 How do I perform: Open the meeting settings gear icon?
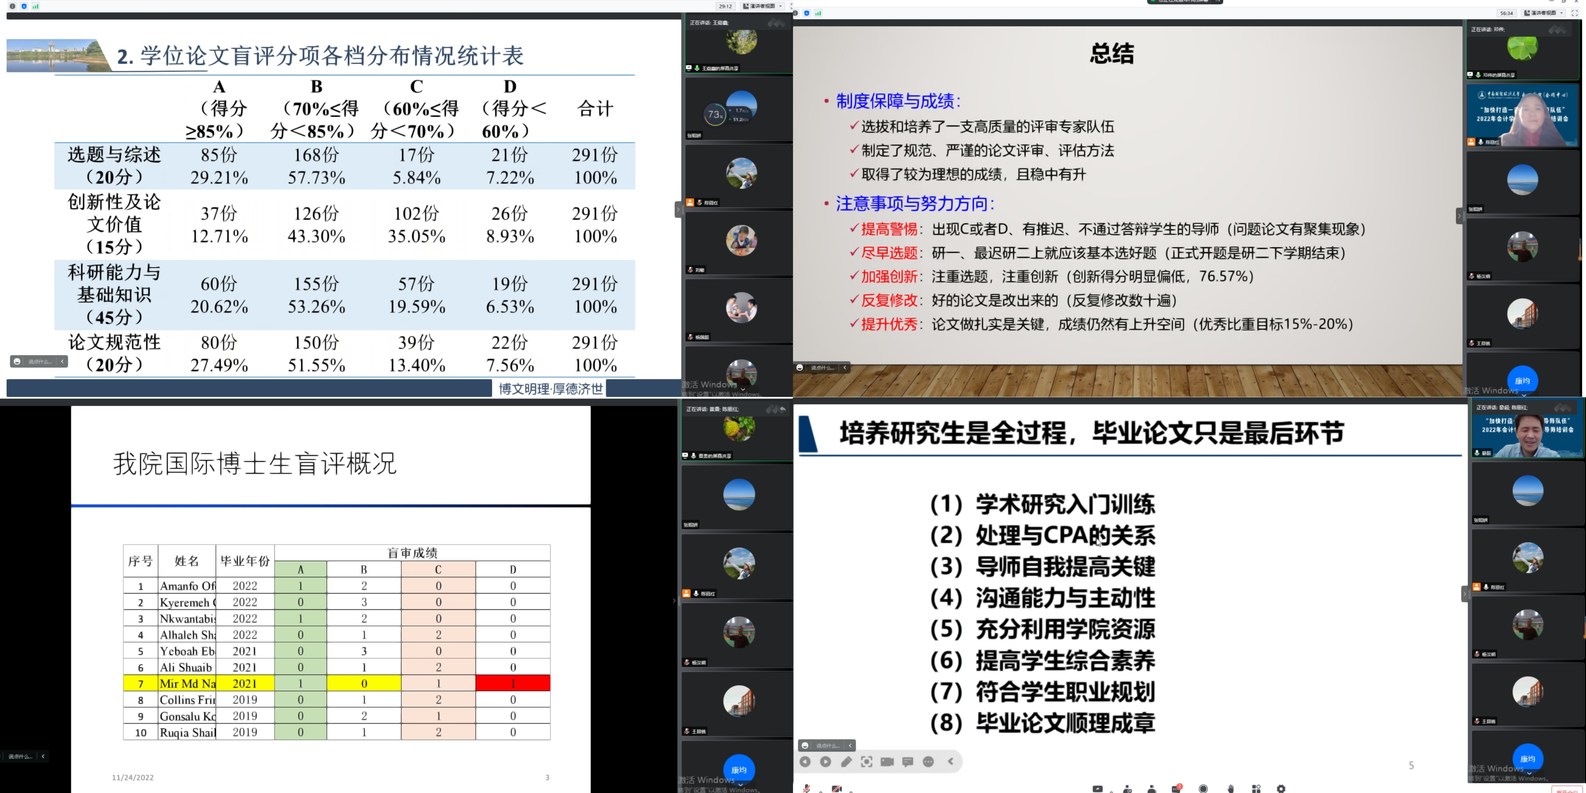point(1281,789)
